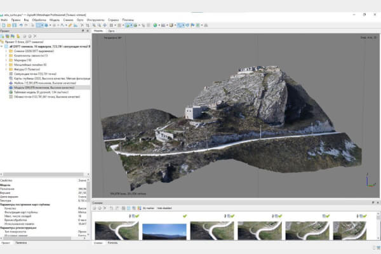Viewport: 381px width, 254px height.
Task: Click the Reset view crosshair icon
Action: pyautogui.click(x=105, y=25)
